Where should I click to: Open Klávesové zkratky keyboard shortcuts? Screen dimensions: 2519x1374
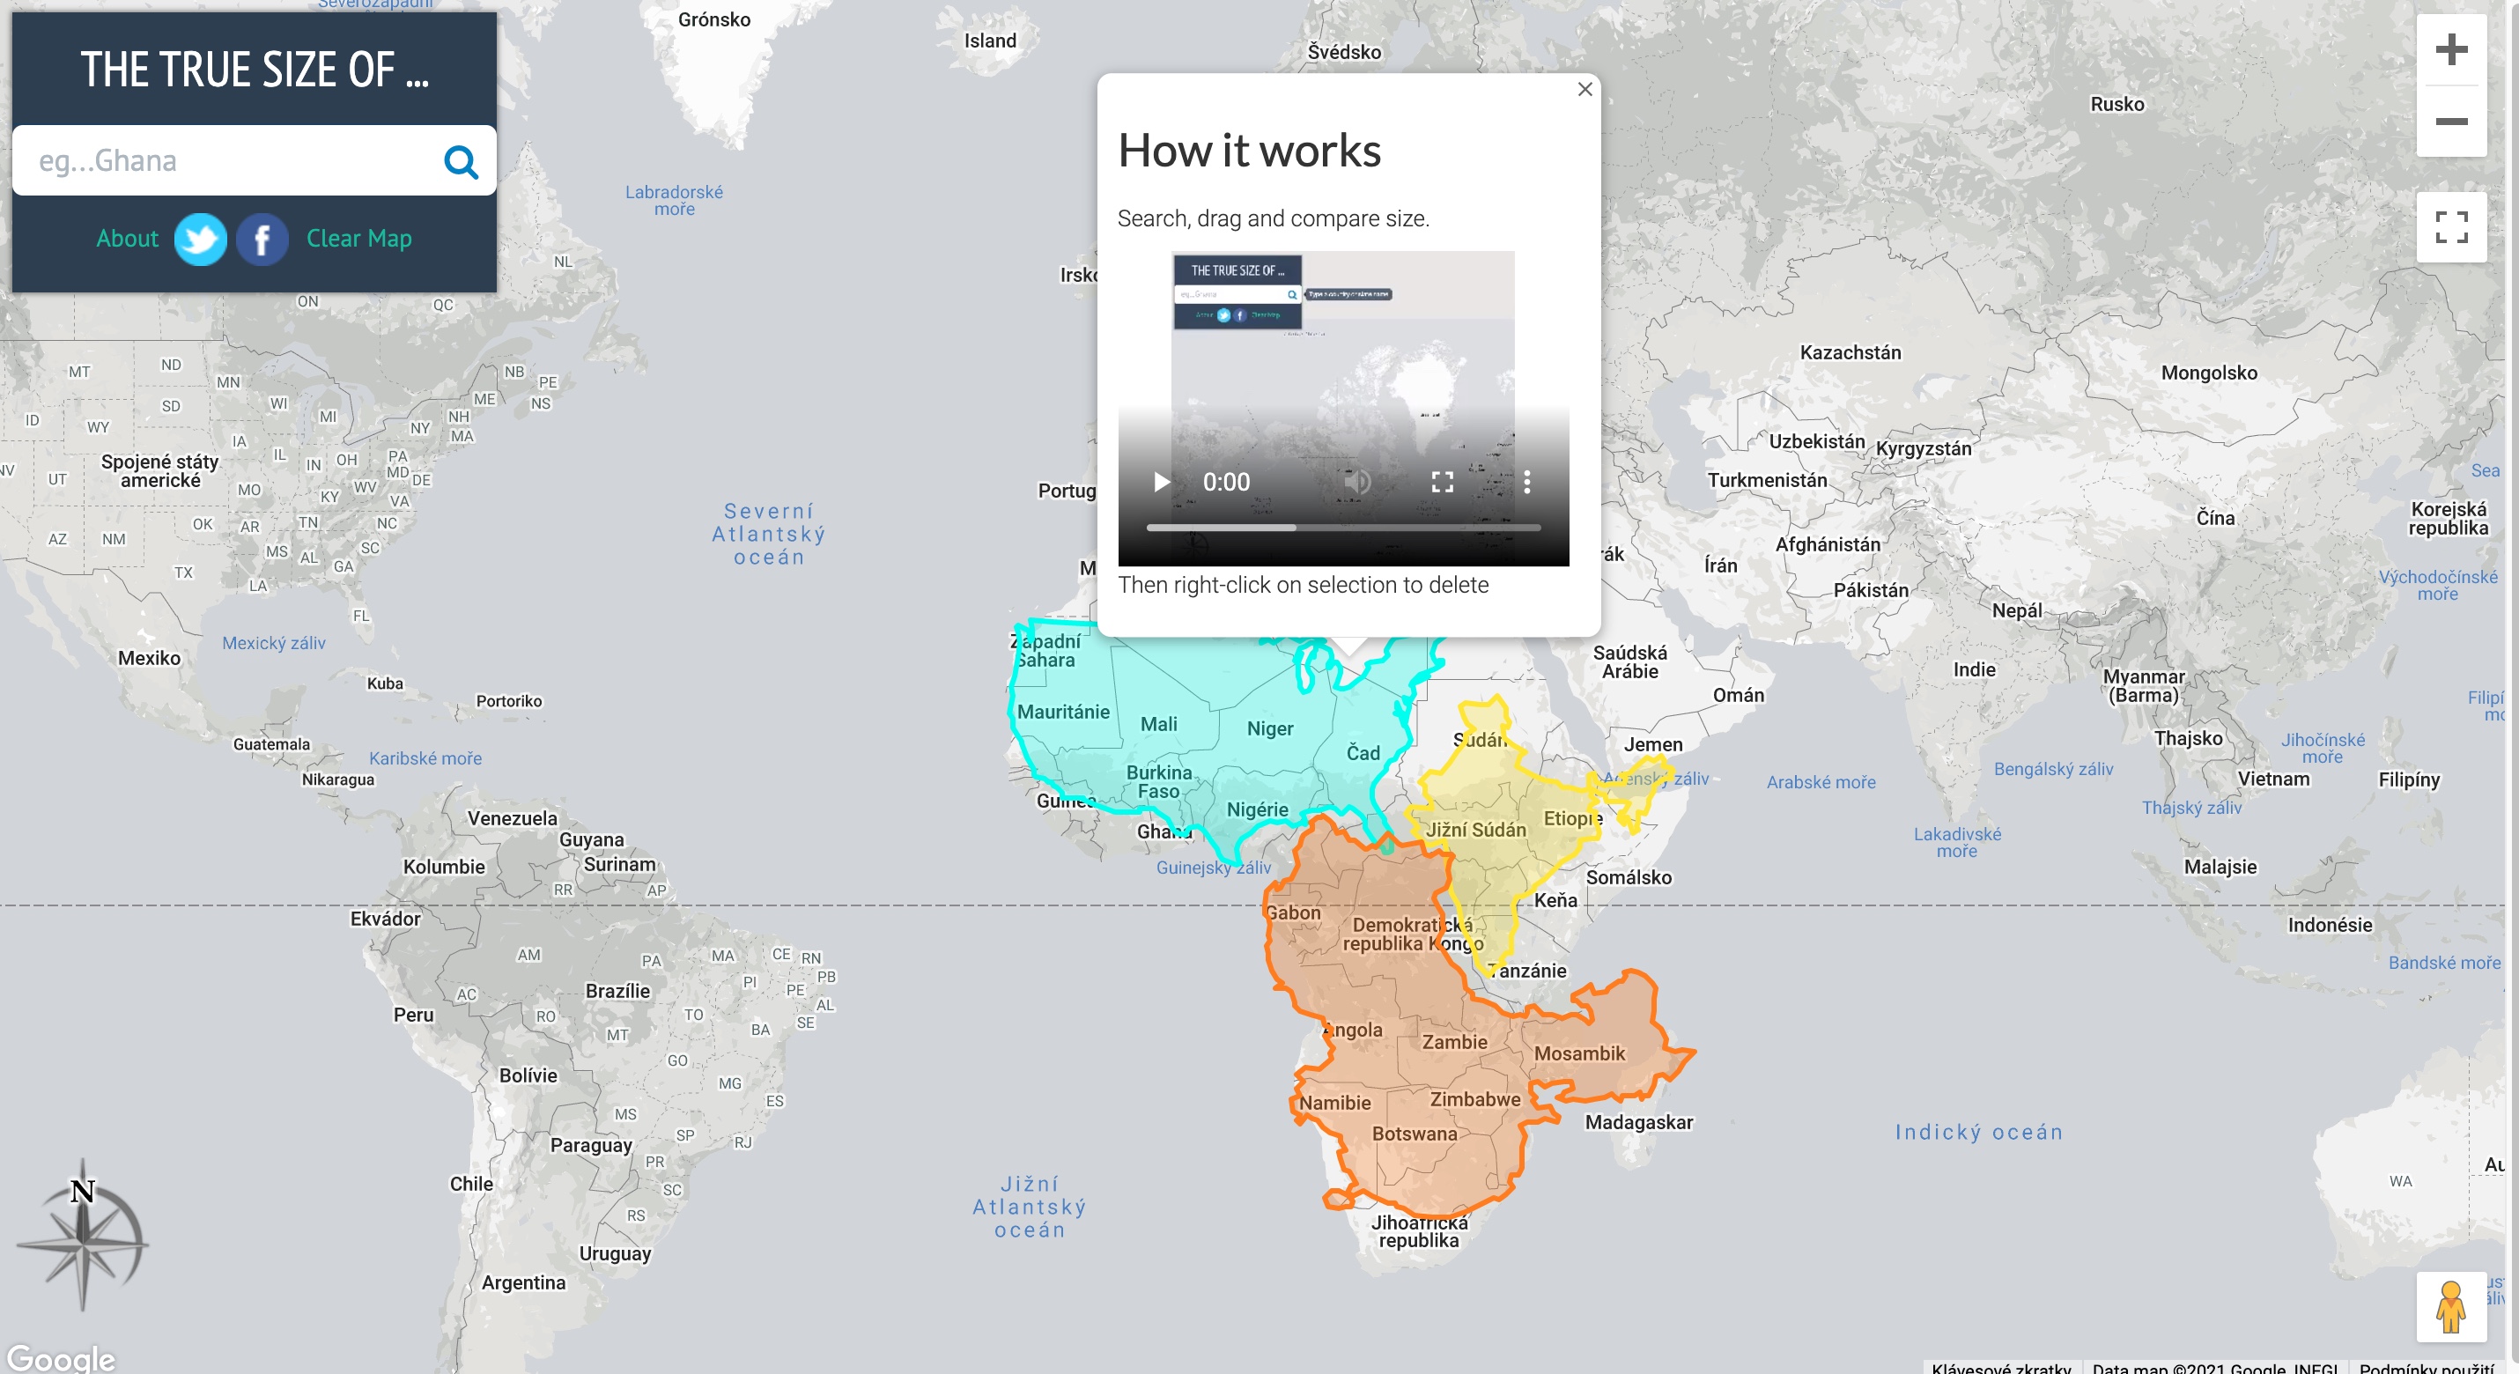point(2001,1367)
